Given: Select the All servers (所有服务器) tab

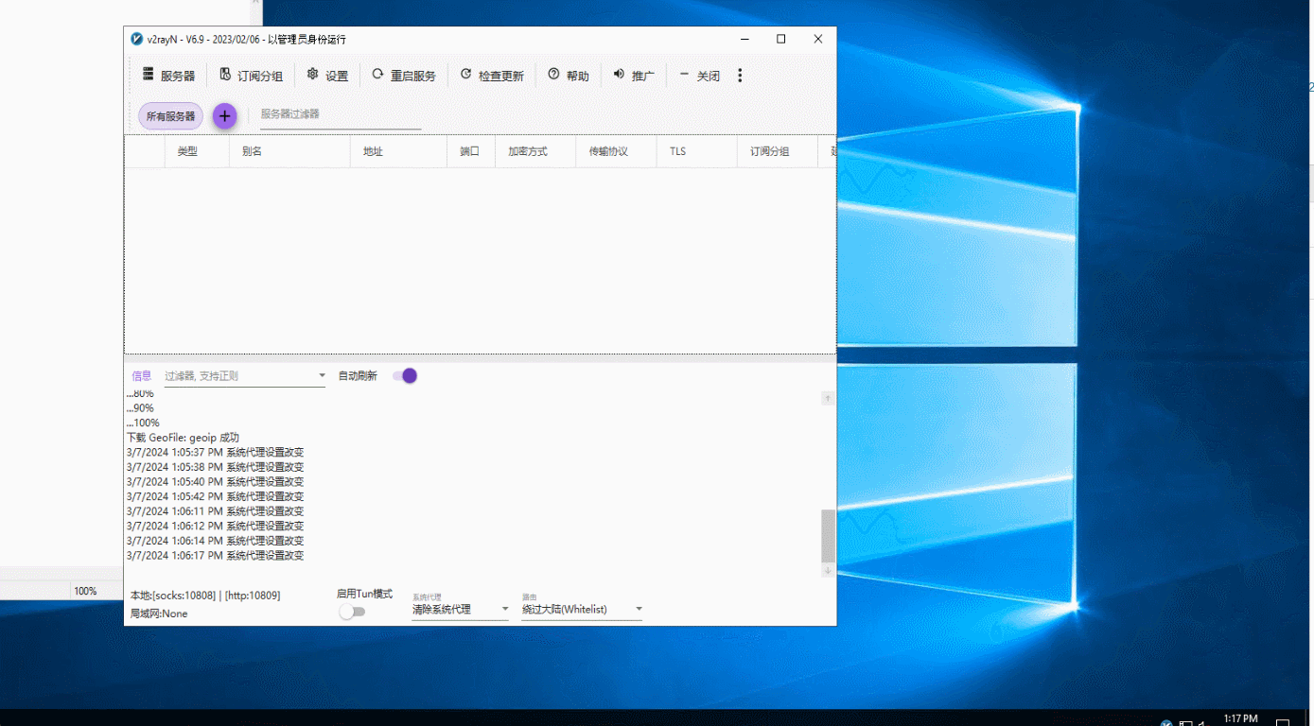Looking at the screenshot, I should 170,116.
